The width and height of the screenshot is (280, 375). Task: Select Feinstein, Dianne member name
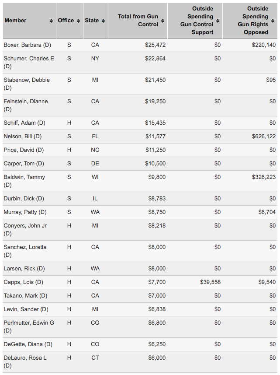[x=26, y=101]
